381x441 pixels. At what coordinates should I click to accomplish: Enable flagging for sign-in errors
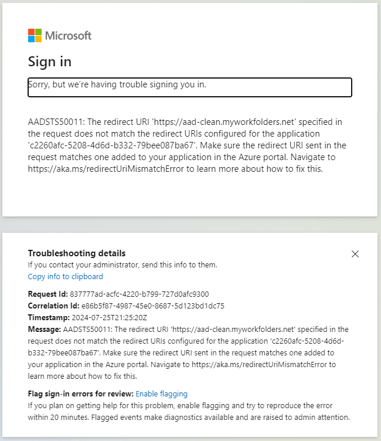point(161,393)
